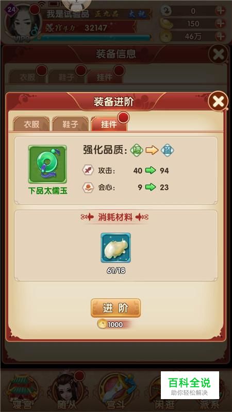Click the red attack sword icon
This screenshot has height=412, width=232.
pos(87,171)
